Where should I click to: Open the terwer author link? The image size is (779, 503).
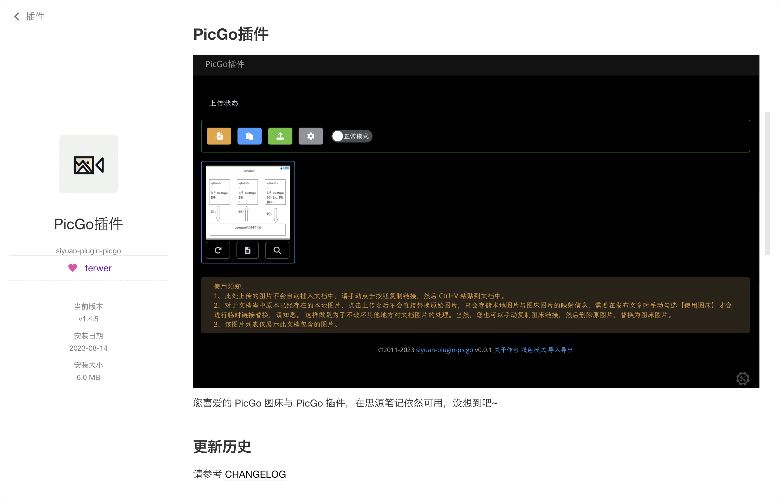[x=98, y=268]
